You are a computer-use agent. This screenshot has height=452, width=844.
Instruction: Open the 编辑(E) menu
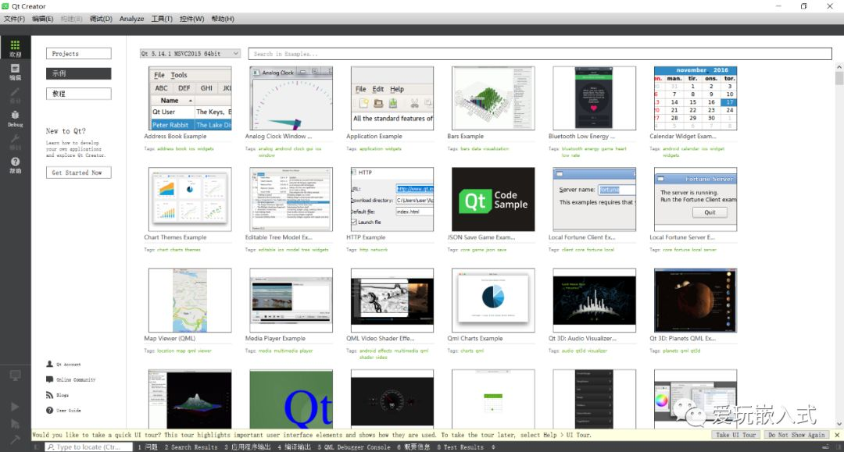pyautogui.click(x=42, y=18)
